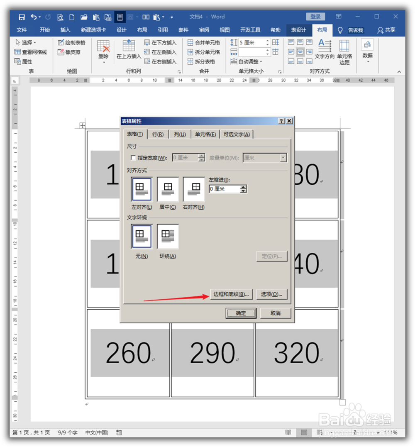Click the Undo arrow icon
Image resolution: width=415 pixels, height=447 pixels.
point(33,17)
